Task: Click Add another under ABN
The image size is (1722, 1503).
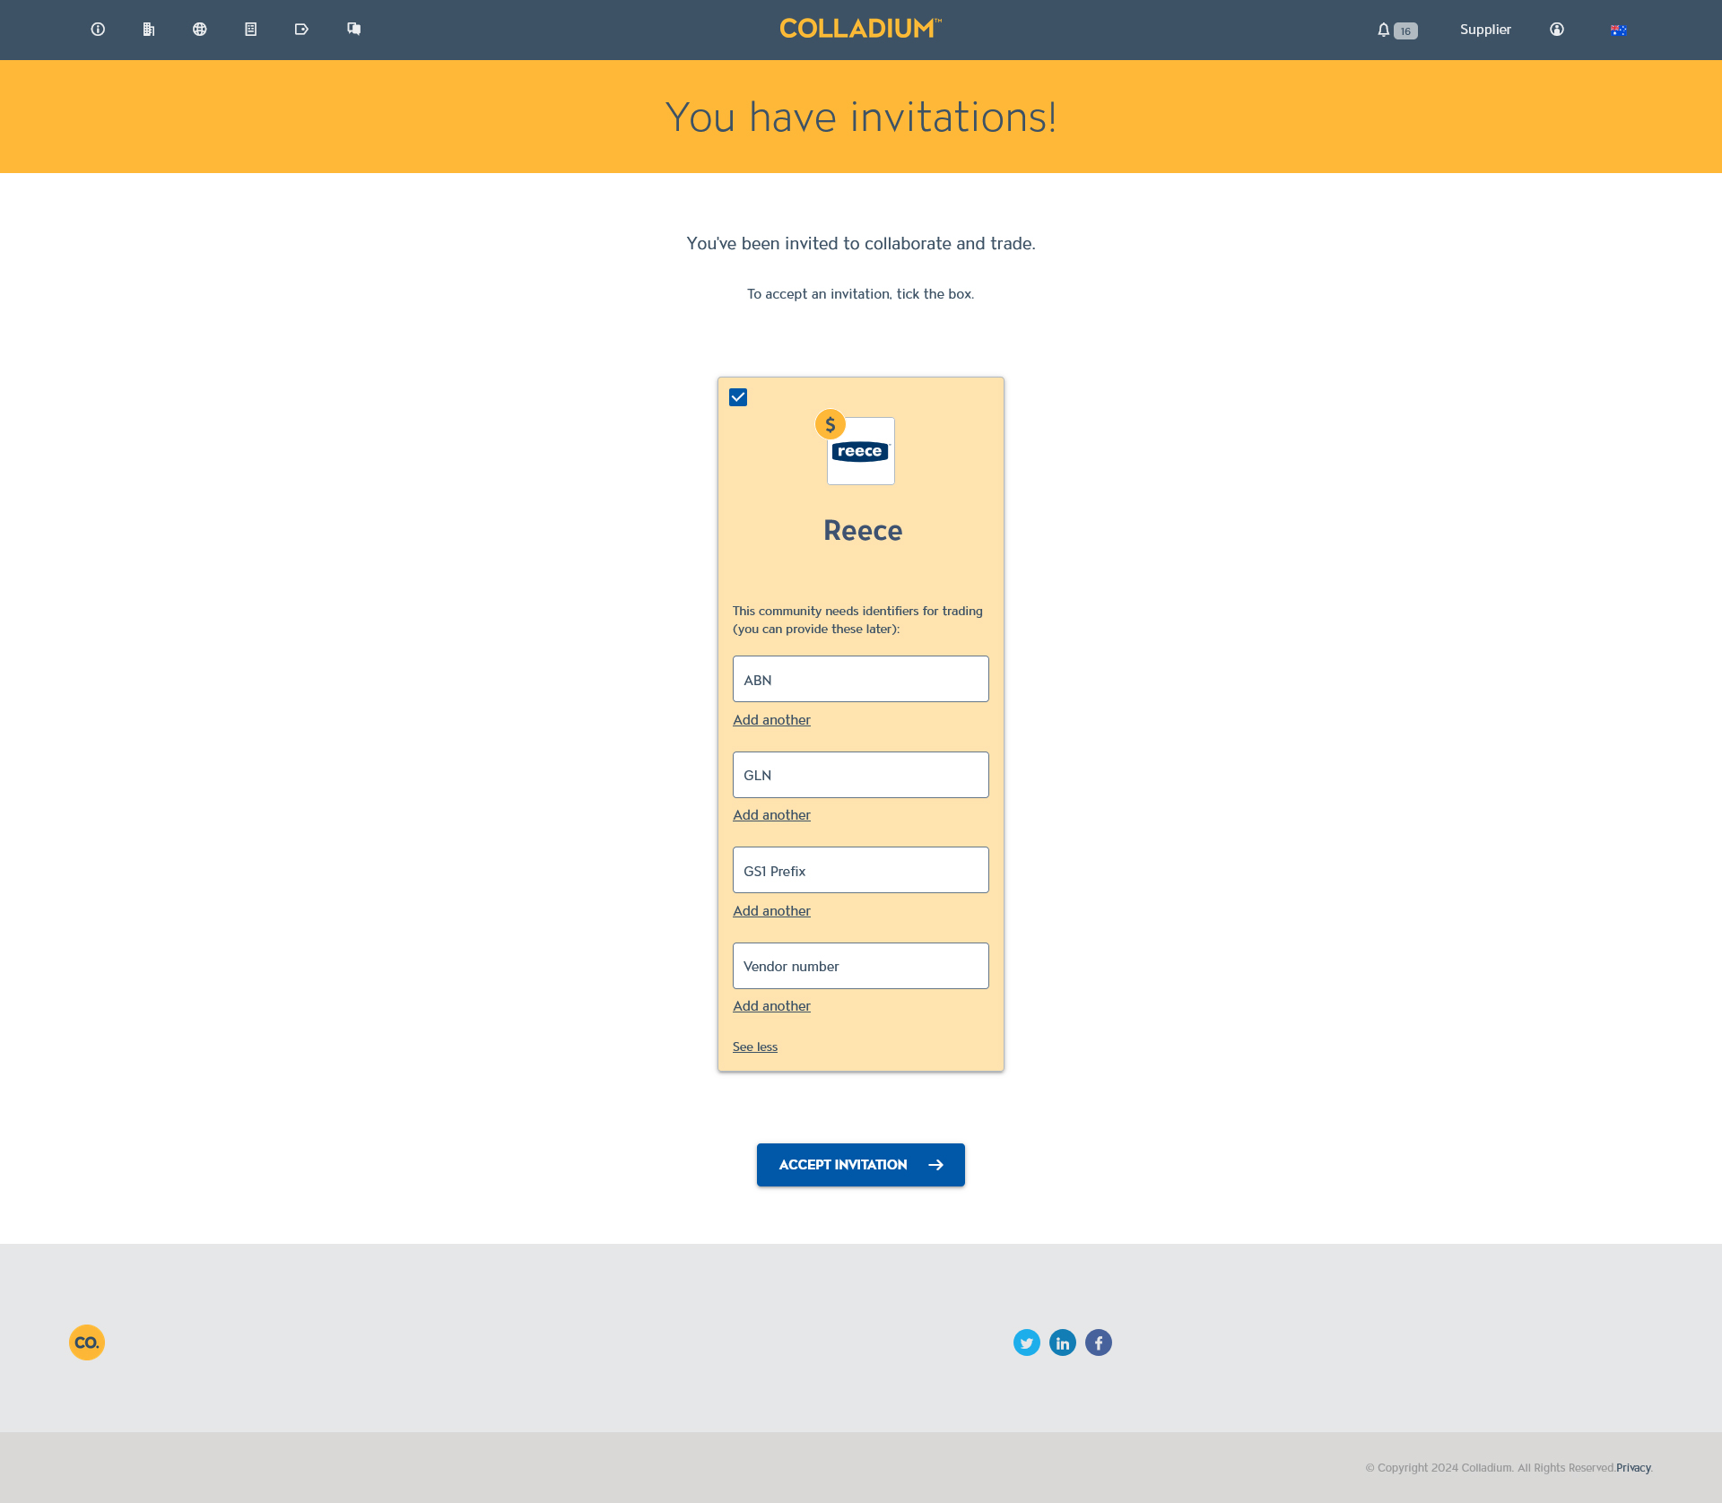Action: (x=771, y=719)
